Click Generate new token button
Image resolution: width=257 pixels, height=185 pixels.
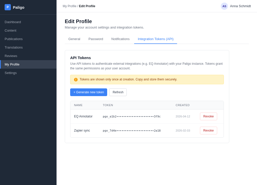(x=89, y=92)
